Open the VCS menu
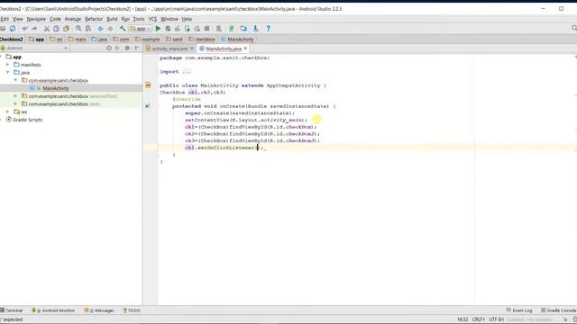The height and width of the screenshot is (324, 577). pyautogui.click(x=152, y=19)
